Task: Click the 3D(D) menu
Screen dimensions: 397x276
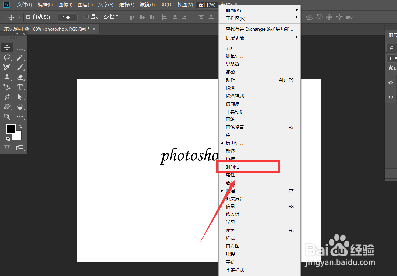Action: tap(166, 5)
